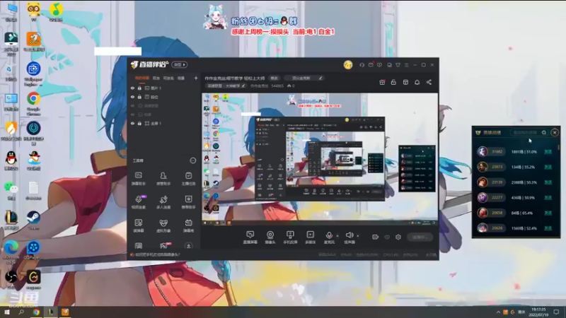Screen dimensions: 566x318
Task: Click phone-camera help link at bottom left
Action: pyautogui.click(x=156, y=254)
